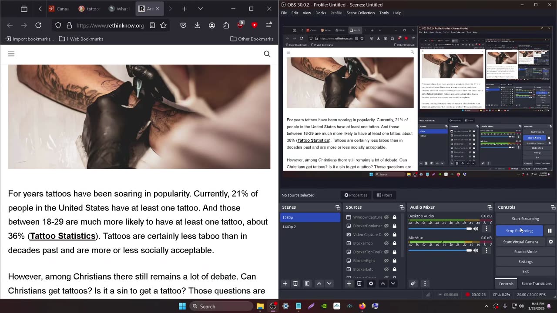Toggle visibility of BlockerTop source
The height and width of the screenshot is (313, 557).
tap(386, 243)
